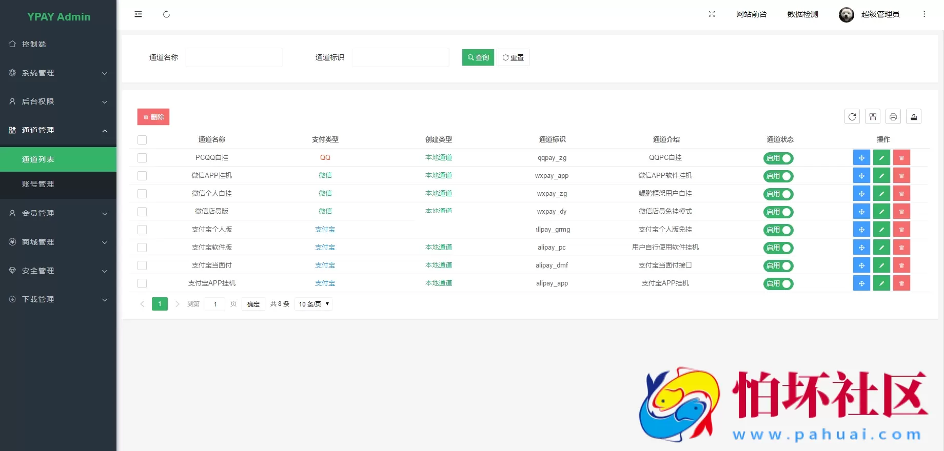The height and width of the screenshot is (451, 944).
Task: Collapse the 通道管理 sidebar menu
Action: (58, 130)
